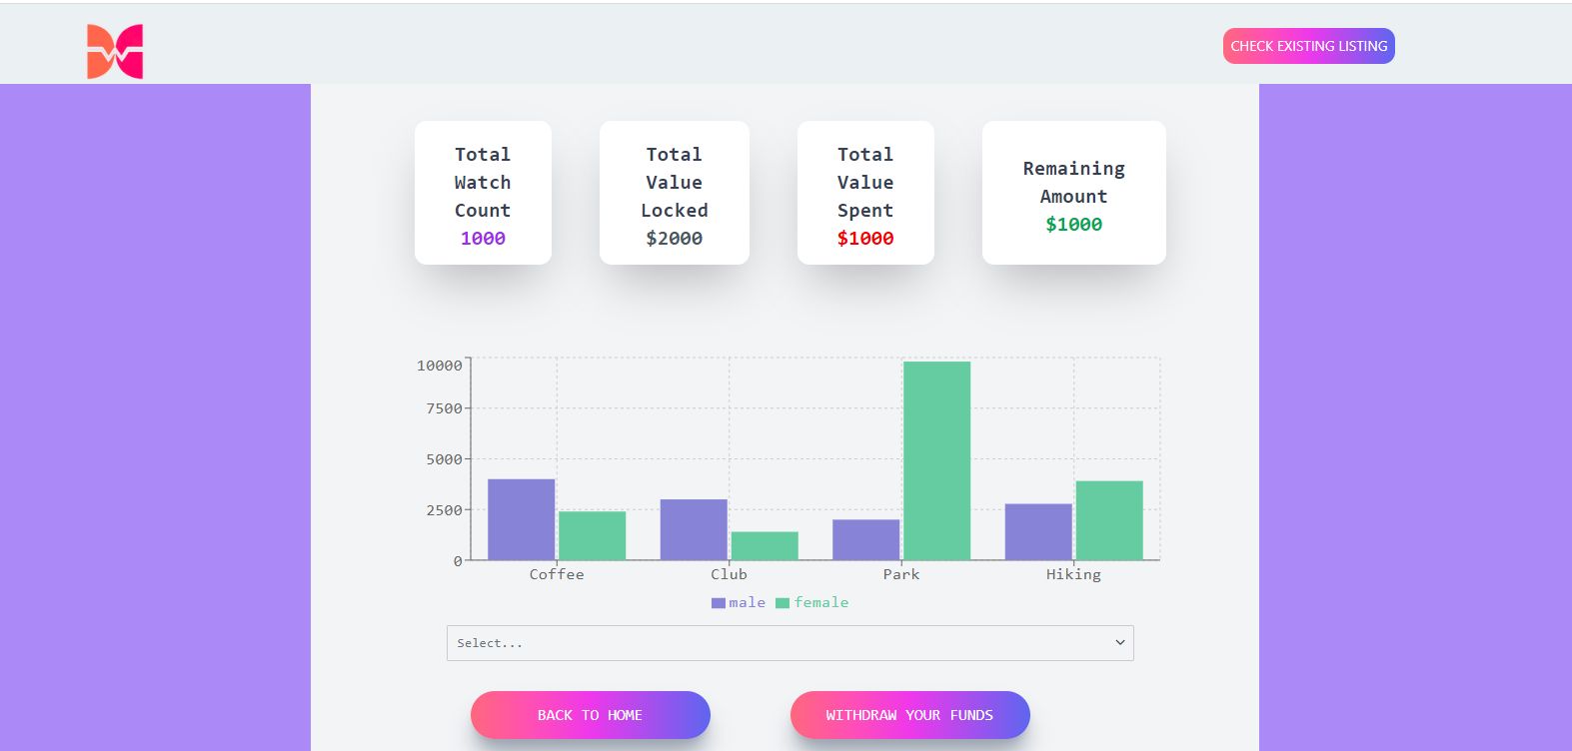Click the $2000 locked value

(x=675, y=239)
